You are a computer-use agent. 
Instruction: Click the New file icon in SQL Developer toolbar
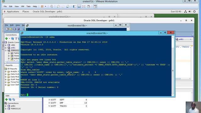pyautogui.click(x=7, y=29)
